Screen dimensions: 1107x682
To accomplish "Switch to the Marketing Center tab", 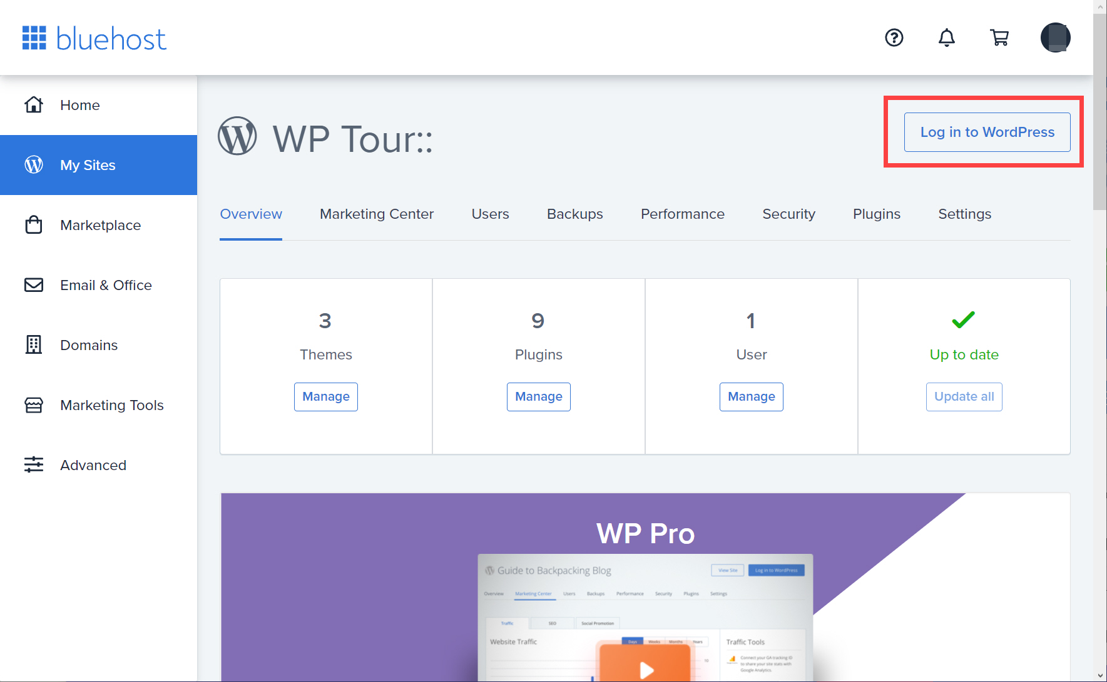I will pyautogui.click(x=377, y=214).
